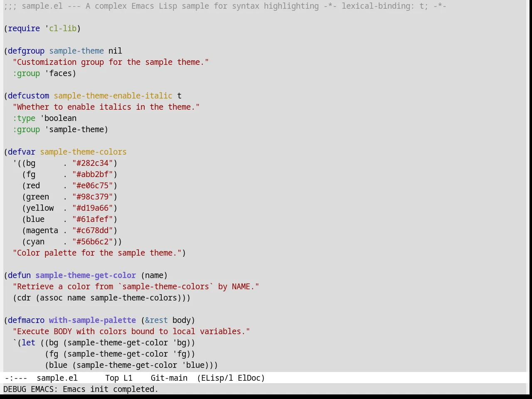Viewport: 532px width, 399px height.
Task: Click the color string "#61afef"
Action: click(x=93, y=219)
